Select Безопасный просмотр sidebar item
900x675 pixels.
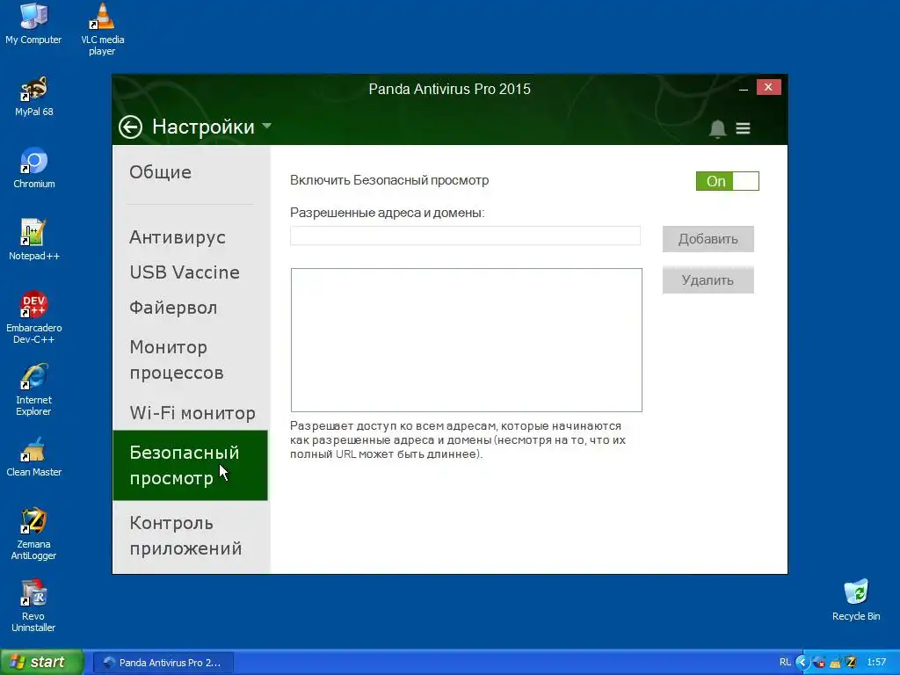click(190, 466)
